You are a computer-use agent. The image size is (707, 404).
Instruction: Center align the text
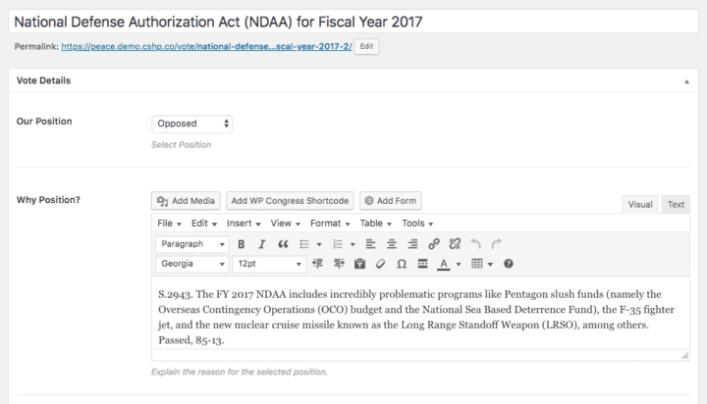coord(391,243)
